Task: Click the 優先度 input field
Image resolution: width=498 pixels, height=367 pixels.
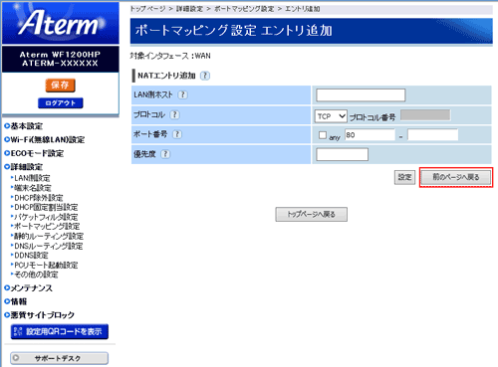Action: pos(342,154)
